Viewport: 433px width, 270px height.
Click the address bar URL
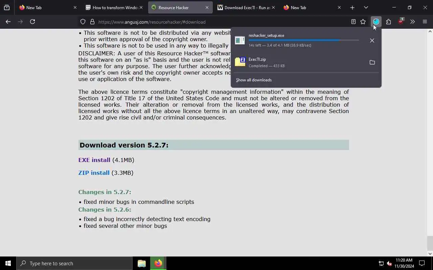click(x=152, y=22)
